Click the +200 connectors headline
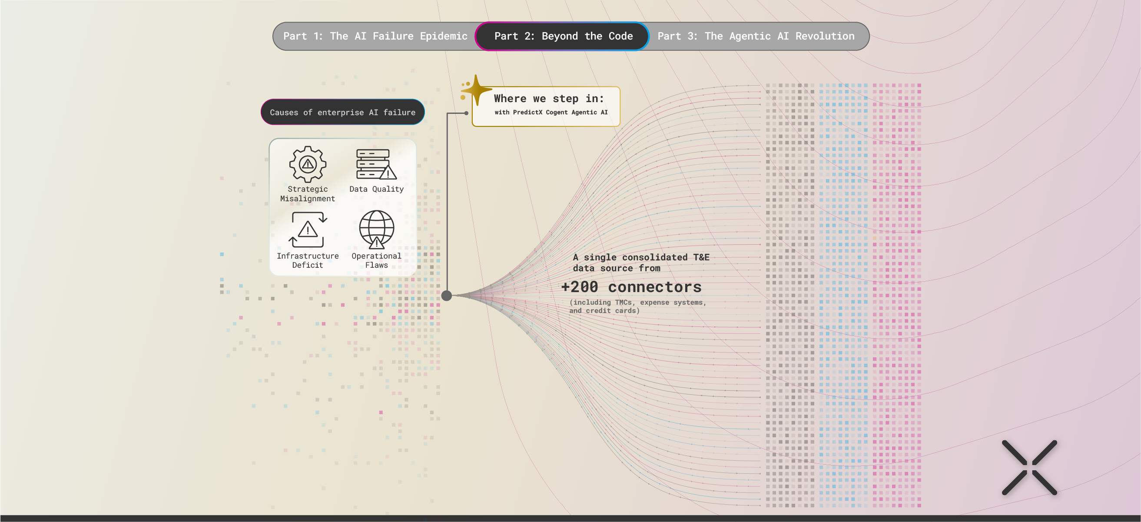 [x=631, y=287]
